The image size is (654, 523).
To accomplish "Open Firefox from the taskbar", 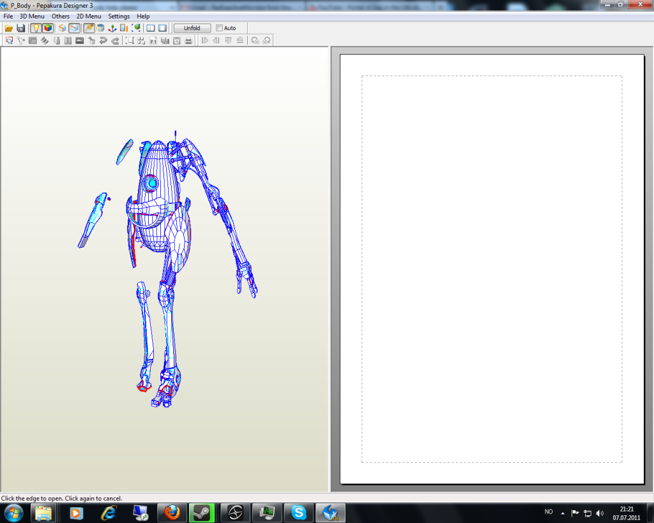I will [x=172, y=512].
